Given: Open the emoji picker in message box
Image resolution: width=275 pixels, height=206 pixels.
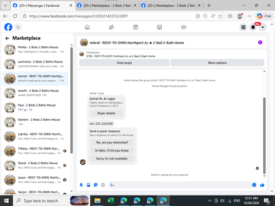Looking at the screenshot, I should [x=254, y=185].
